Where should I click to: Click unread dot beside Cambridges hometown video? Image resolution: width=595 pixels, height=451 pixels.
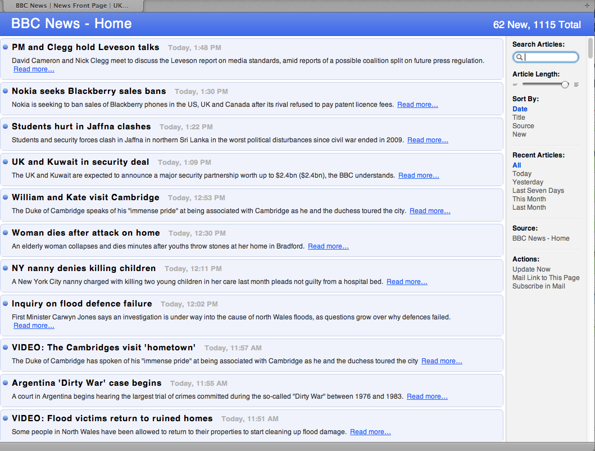pos(5,348)
